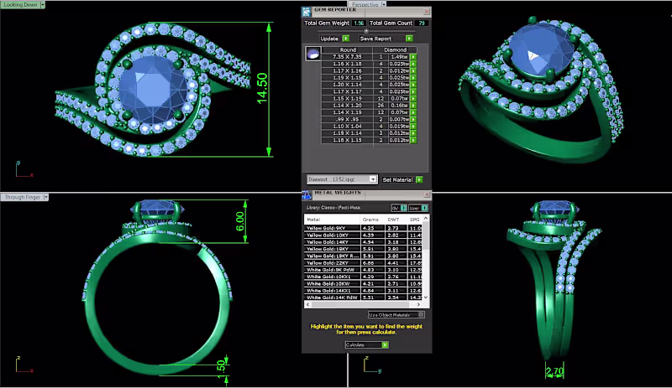Select Yellow Gold:18KY row

click(363, 249)
